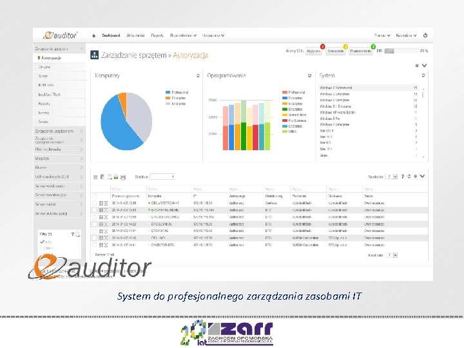Click the table refresh icon beside help
This screenshot has width=464, height=348.
409,177
